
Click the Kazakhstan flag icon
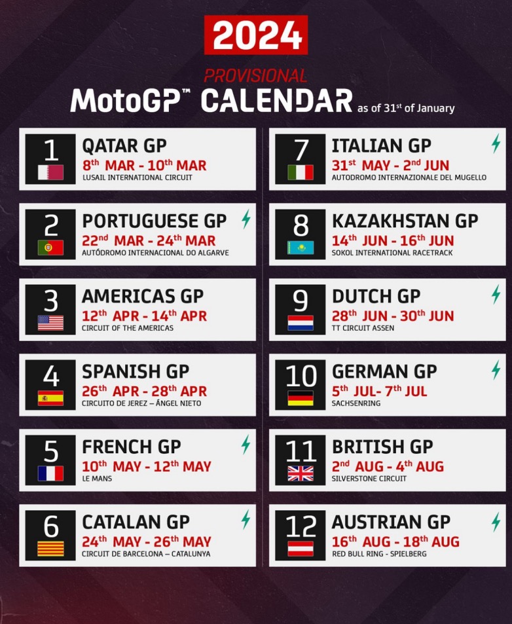click(301, 248)
